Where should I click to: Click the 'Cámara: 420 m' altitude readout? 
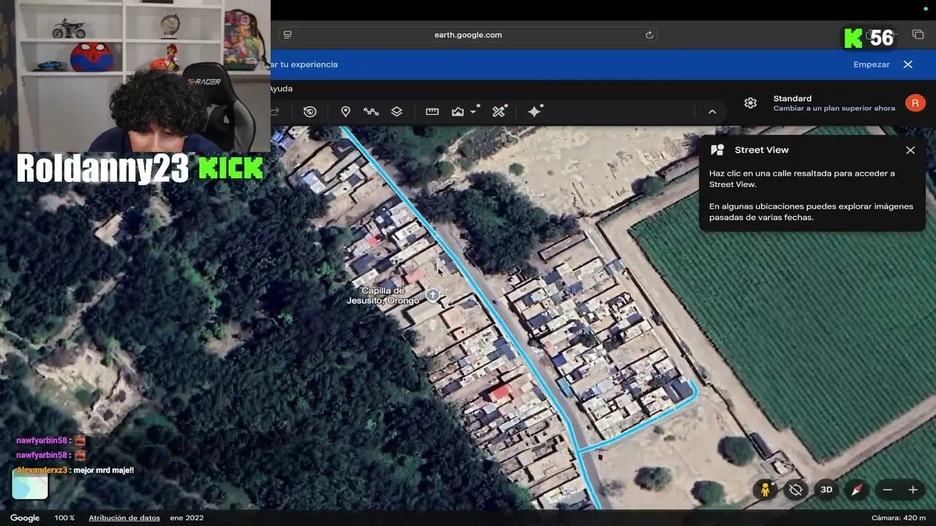pos(899,518)
